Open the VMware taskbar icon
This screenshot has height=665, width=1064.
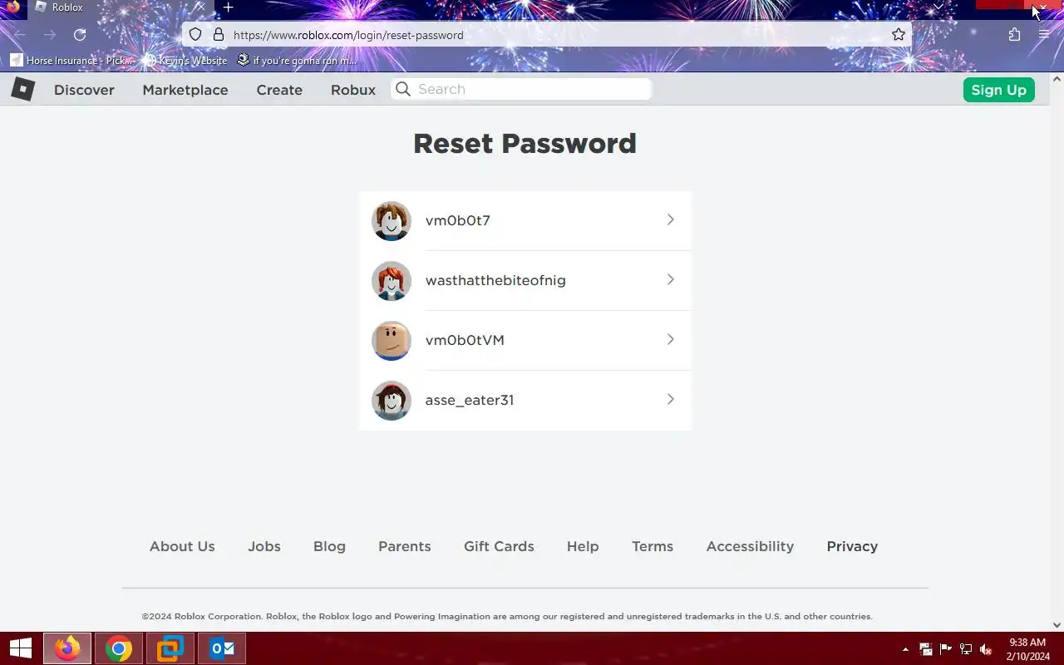coord(170,648)
